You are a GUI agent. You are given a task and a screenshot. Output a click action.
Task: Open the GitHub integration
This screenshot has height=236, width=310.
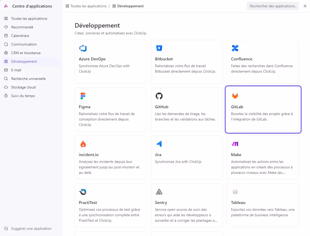159,96
